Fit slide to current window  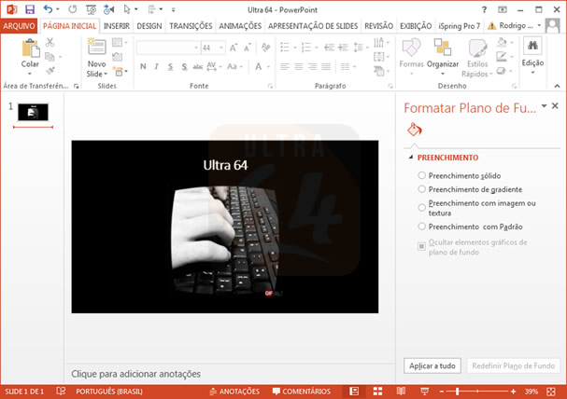point(551,392)
